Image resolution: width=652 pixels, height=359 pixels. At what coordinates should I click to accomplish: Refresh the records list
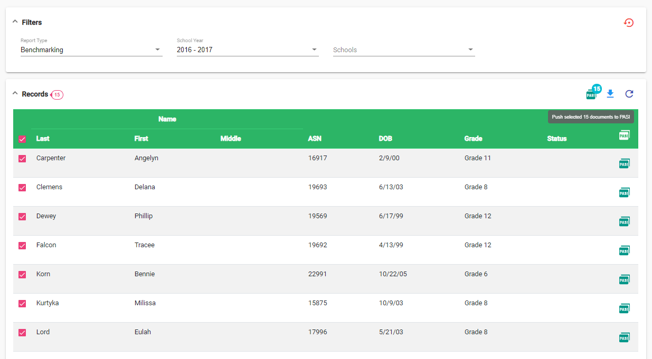click(629, 94)
